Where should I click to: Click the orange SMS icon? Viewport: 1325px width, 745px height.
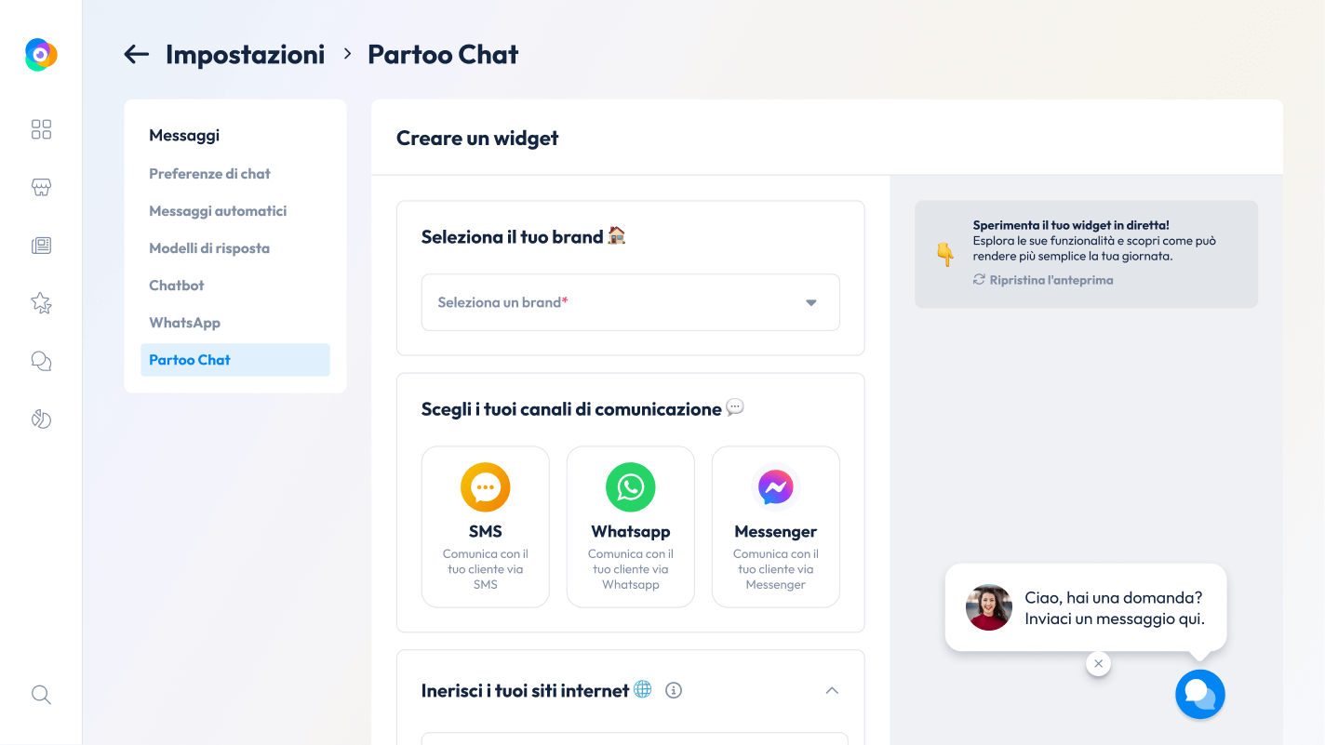[x=486, y=487]
